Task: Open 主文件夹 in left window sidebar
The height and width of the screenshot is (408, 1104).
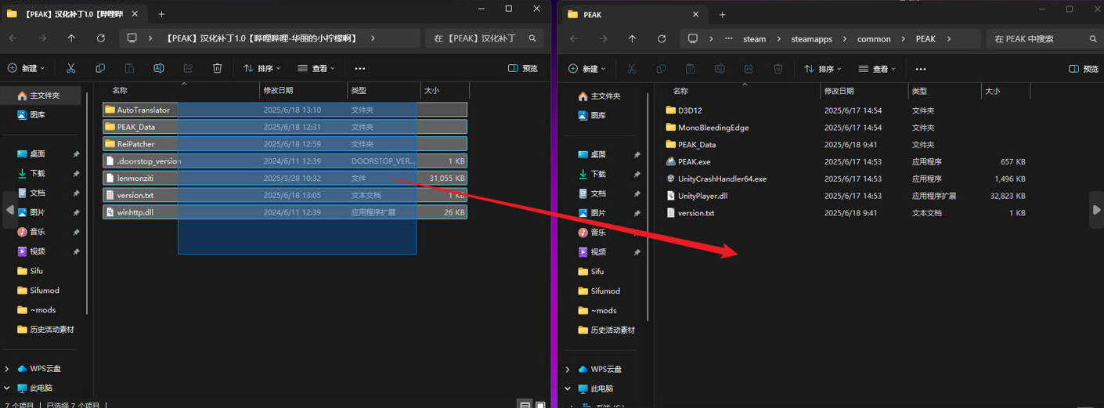Action: (45, 96)
